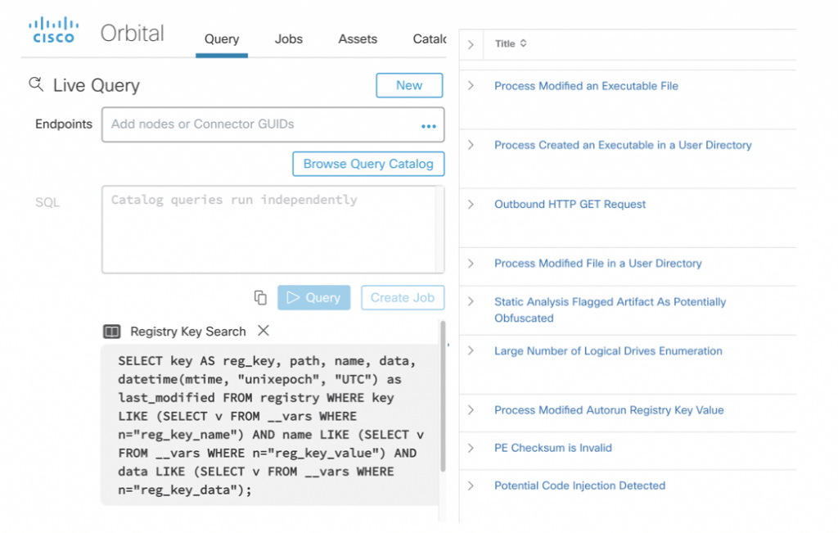The width and height of the screenshot is (838, 533).
Task: Close the Registry Key Search panel
Action: (x=263, y=331)
